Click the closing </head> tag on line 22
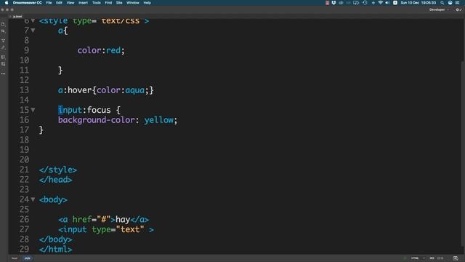The image size is (465, 262). (x=55, y=180)
